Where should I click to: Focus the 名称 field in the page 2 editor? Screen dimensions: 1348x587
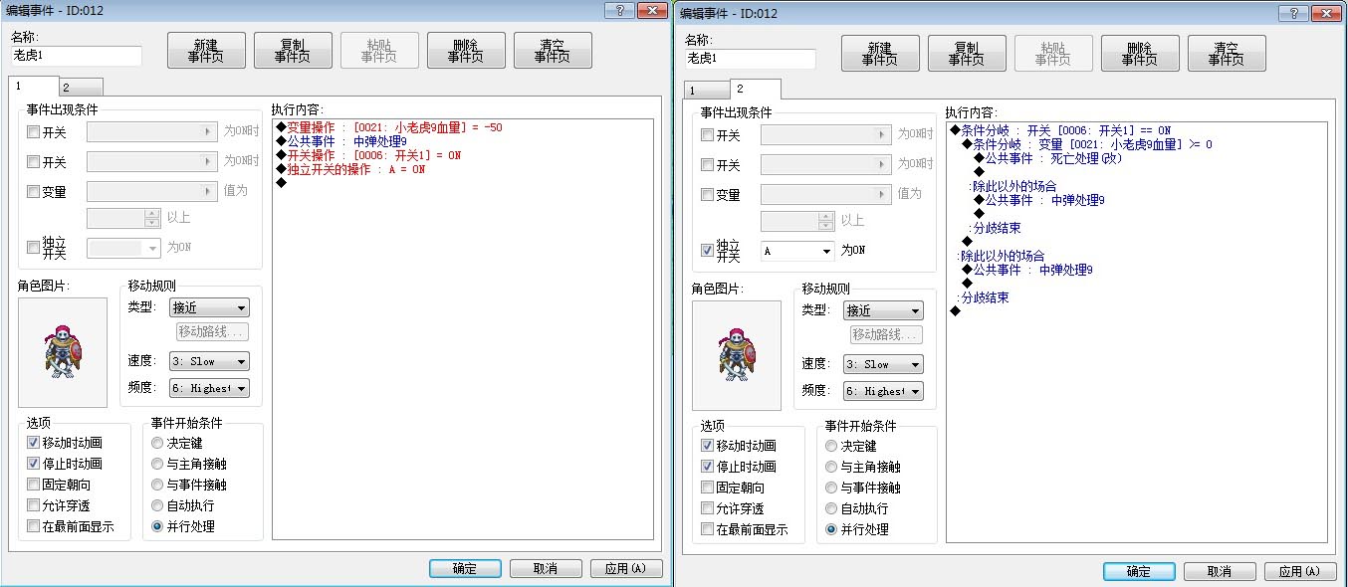point(751,59)
